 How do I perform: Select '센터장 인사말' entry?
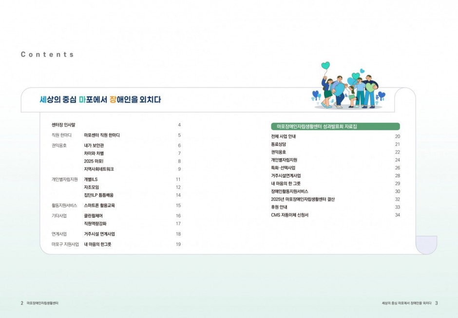point(63,125)
